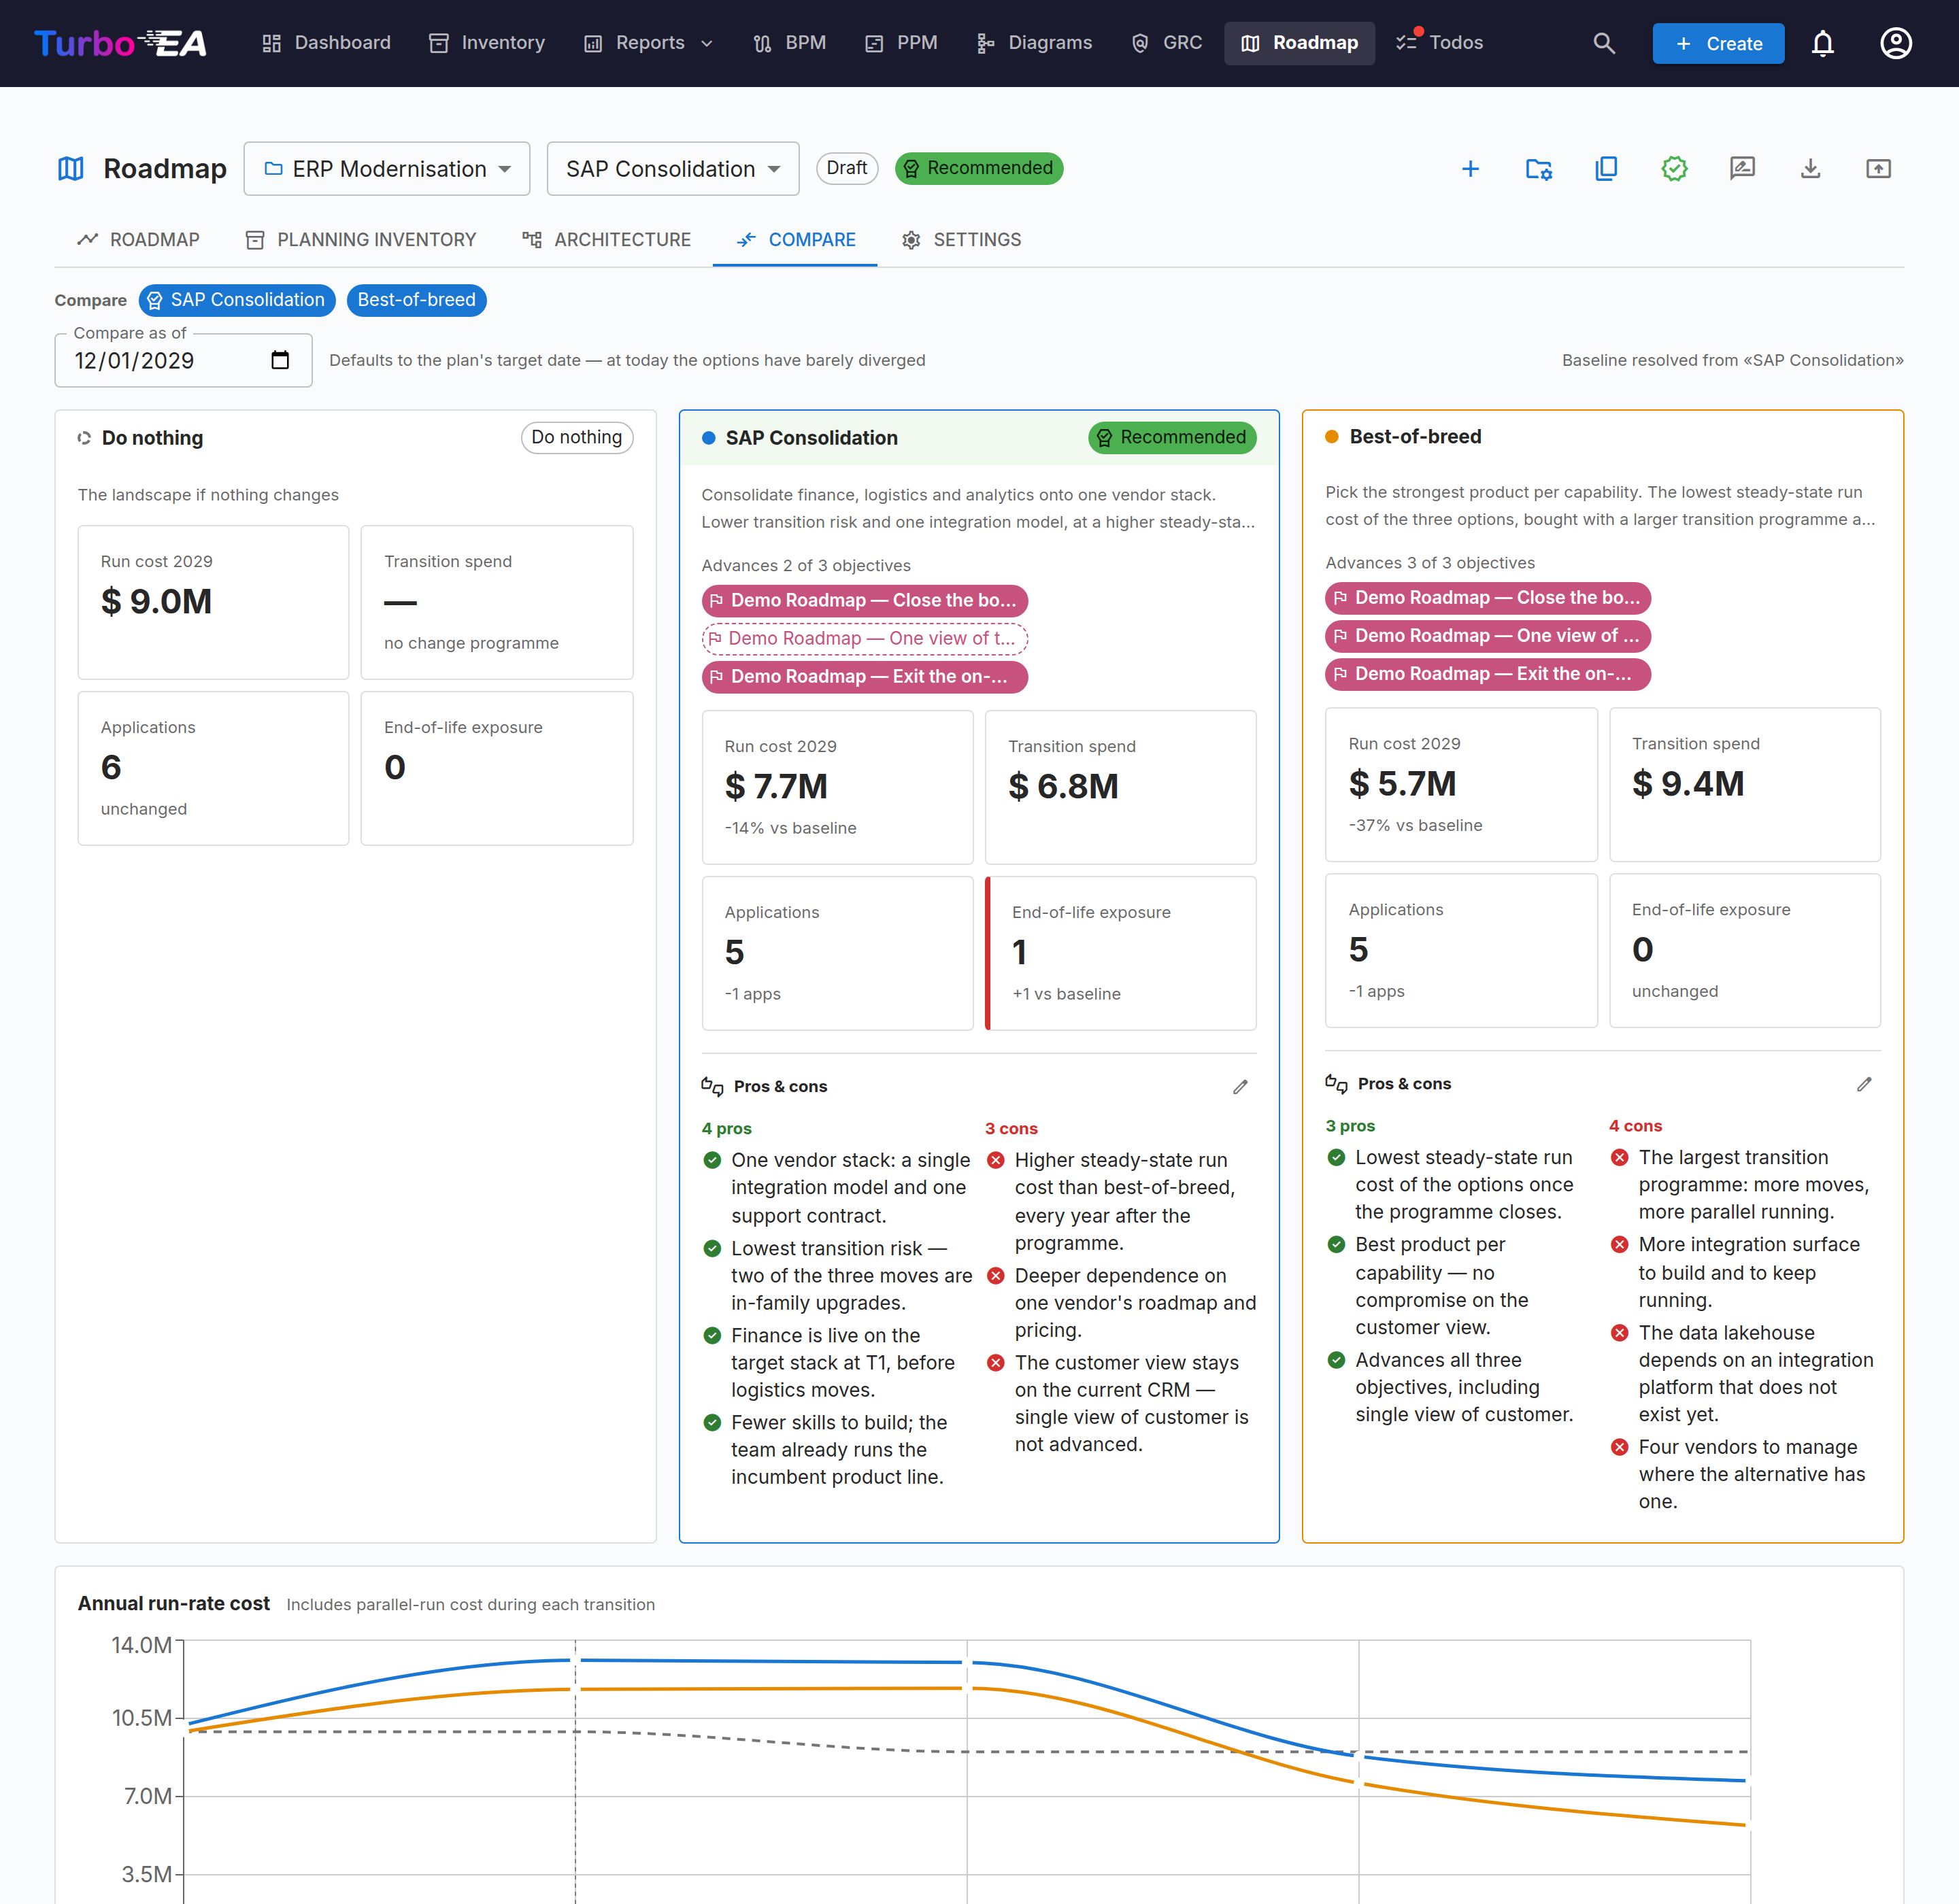Click the Compare as of date field
The width and height of the screenshot is (1959, 1904).
(x=183, y=360)
